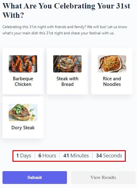Select the Barbeque Chicken image
137x188 pixels.
click(x=23, y=64)
